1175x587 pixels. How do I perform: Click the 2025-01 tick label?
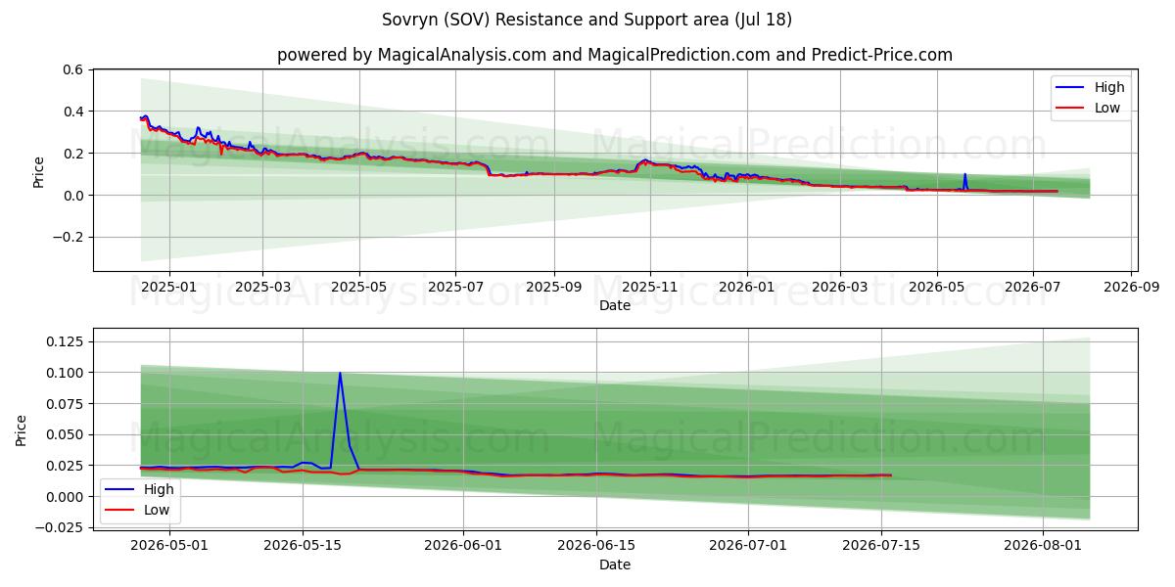coord(169,287)
